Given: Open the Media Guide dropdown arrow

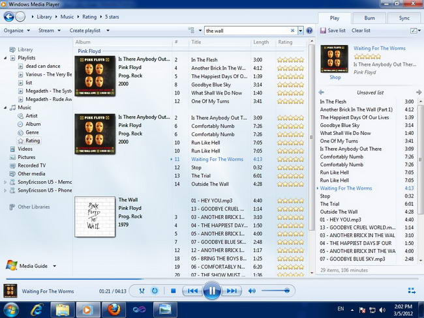Looking at the screenshot, I should click(55, 266).
